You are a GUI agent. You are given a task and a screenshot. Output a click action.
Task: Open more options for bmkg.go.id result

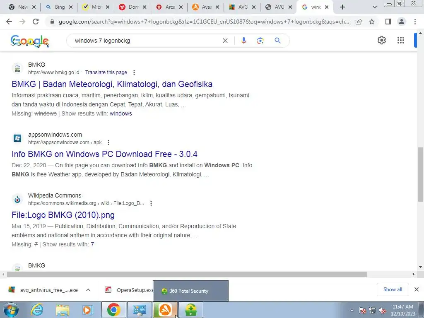(134, 72)
